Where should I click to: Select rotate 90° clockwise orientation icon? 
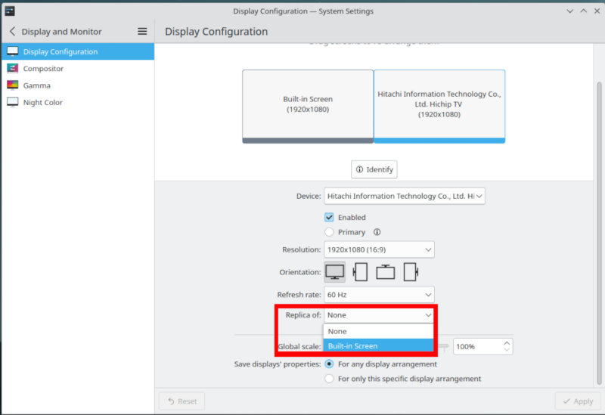(x=411, y=272)
